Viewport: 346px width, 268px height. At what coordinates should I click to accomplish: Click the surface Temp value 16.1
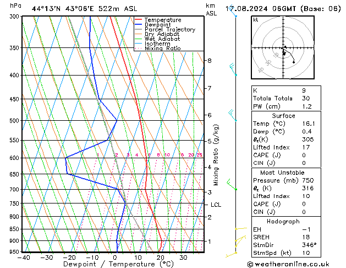308,124
